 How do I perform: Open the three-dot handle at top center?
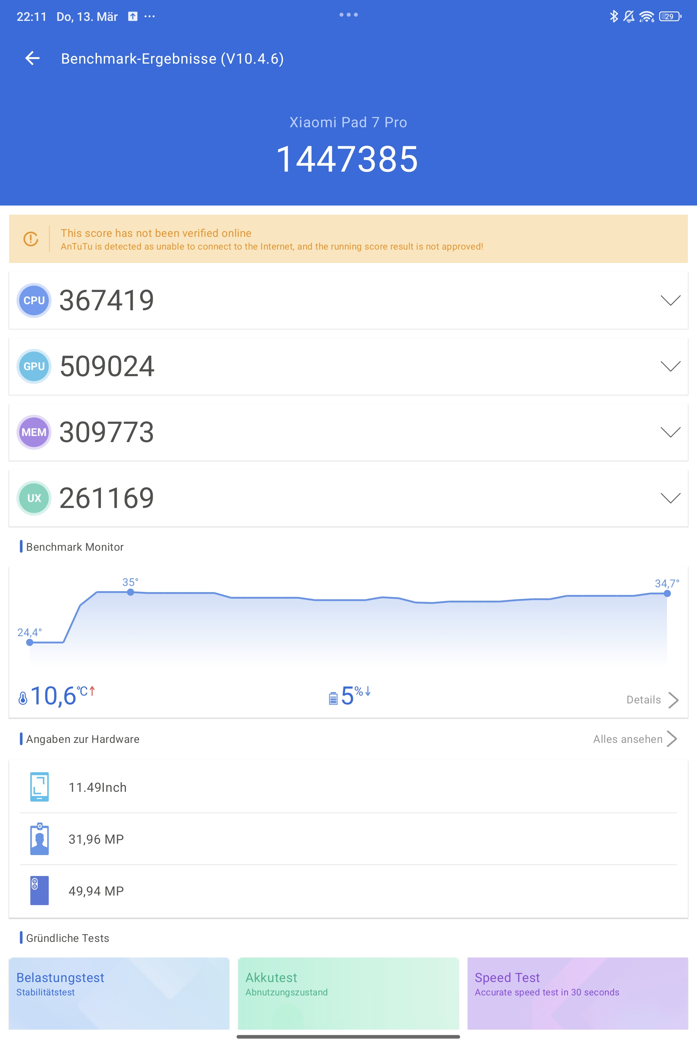348,15
